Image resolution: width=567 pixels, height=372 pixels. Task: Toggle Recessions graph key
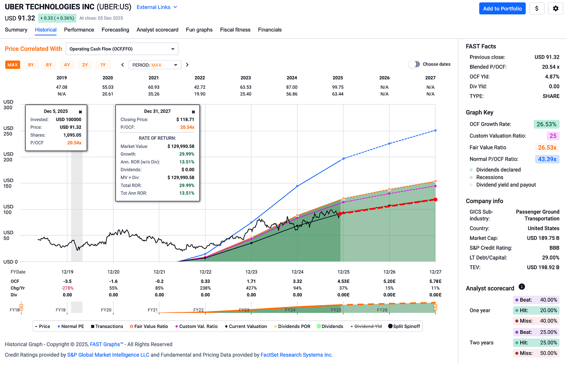tap(486, 177)
